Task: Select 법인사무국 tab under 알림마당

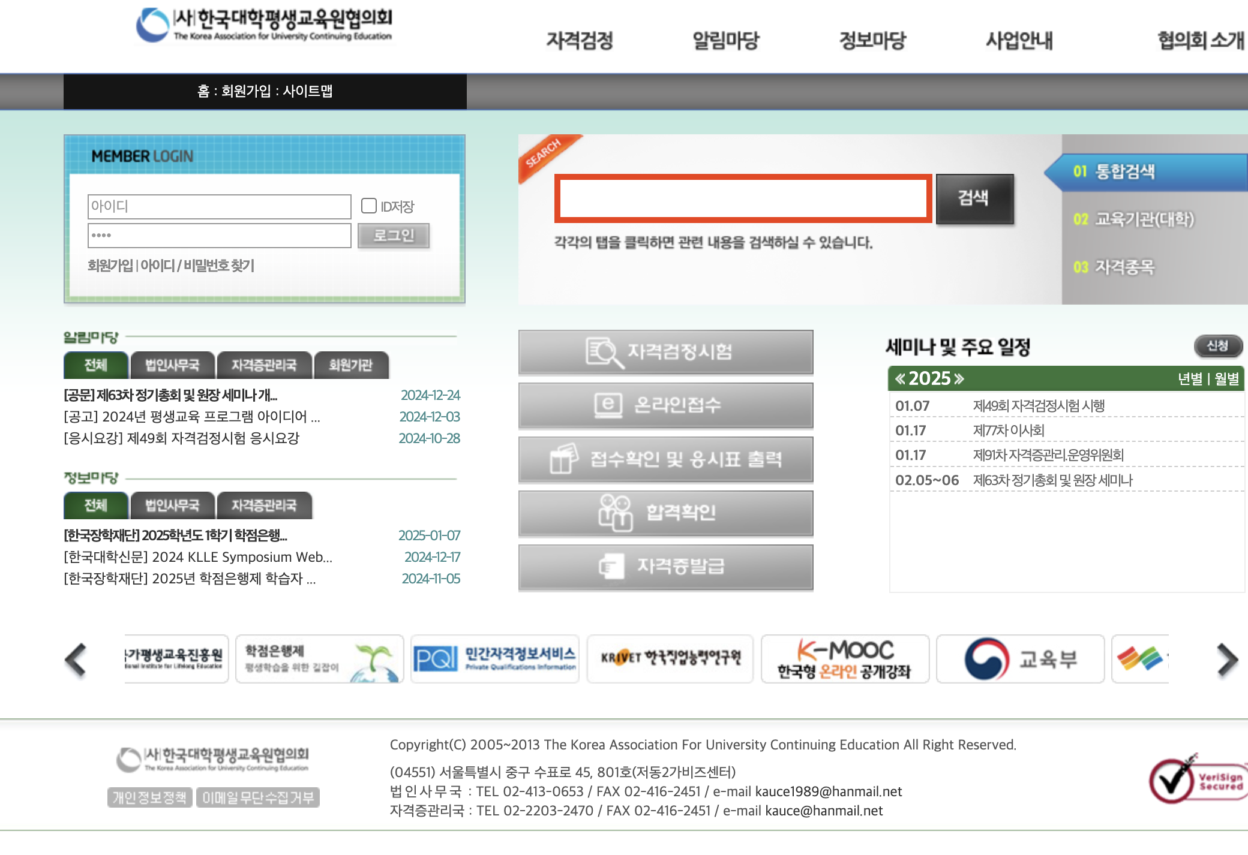Action: coord(172,365)
